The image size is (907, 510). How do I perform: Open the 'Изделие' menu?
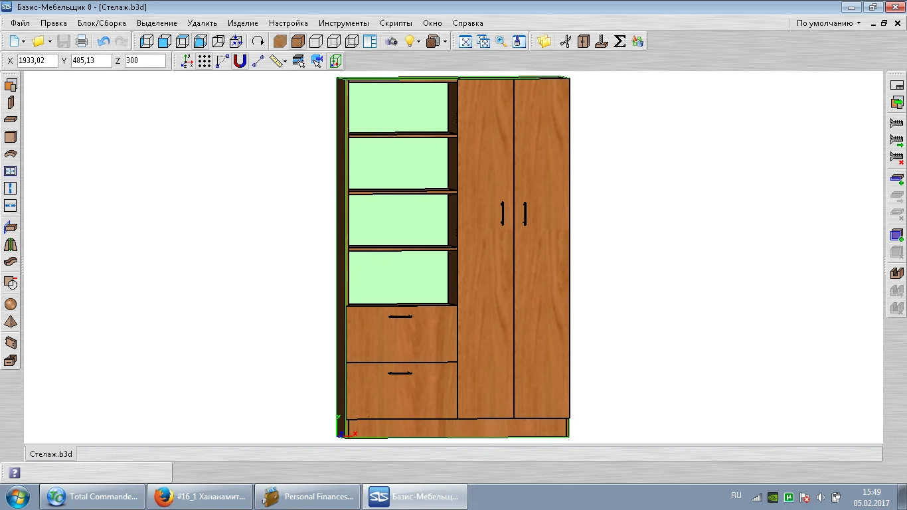(x=242, y=23)
